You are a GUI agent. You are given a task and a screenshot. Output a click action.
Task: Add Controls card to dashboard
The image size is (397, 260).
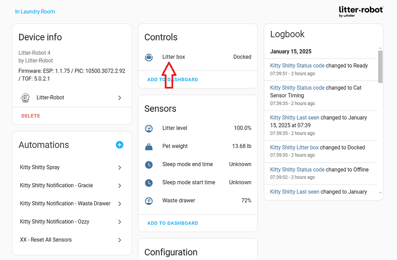[x=172, y=80]
